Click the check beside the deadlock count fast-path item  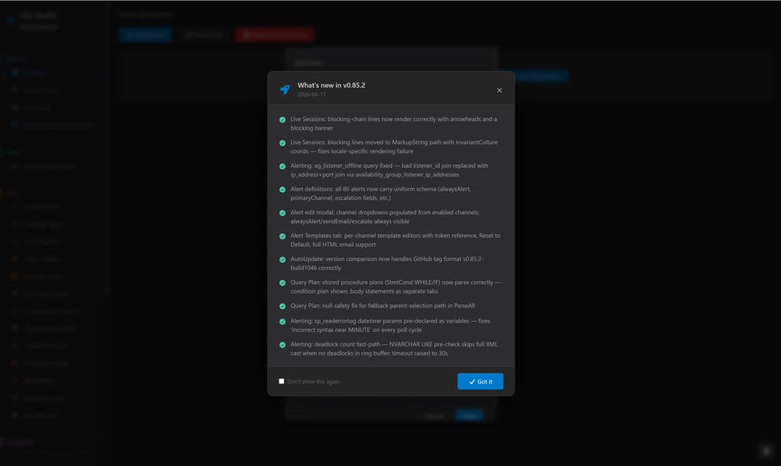282,344
